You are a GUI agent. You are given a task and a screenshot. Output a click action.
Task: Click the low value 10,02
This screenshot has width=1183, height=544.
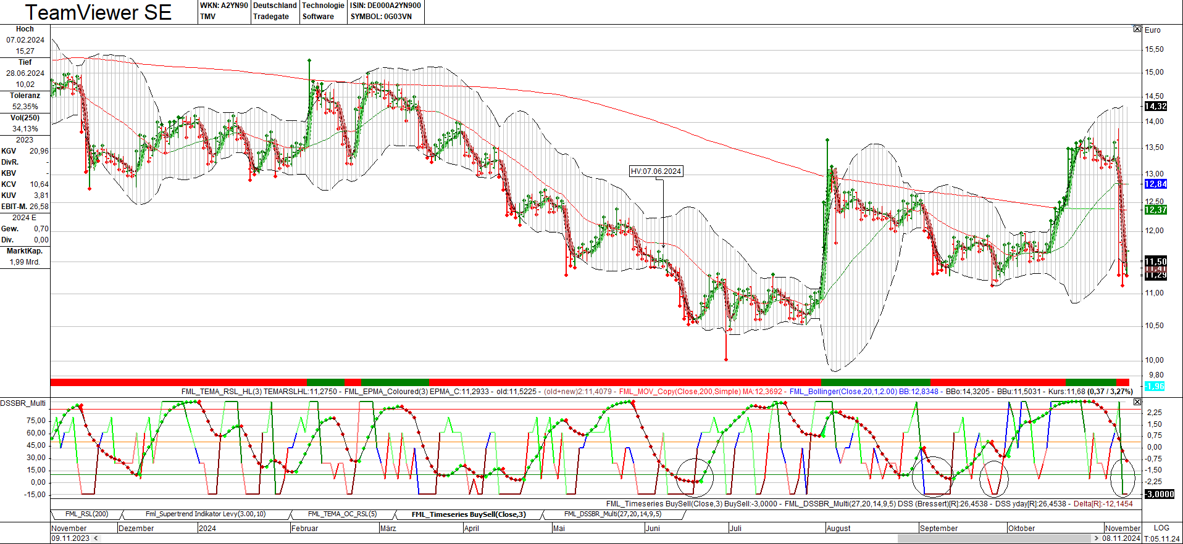click(25, 84)
